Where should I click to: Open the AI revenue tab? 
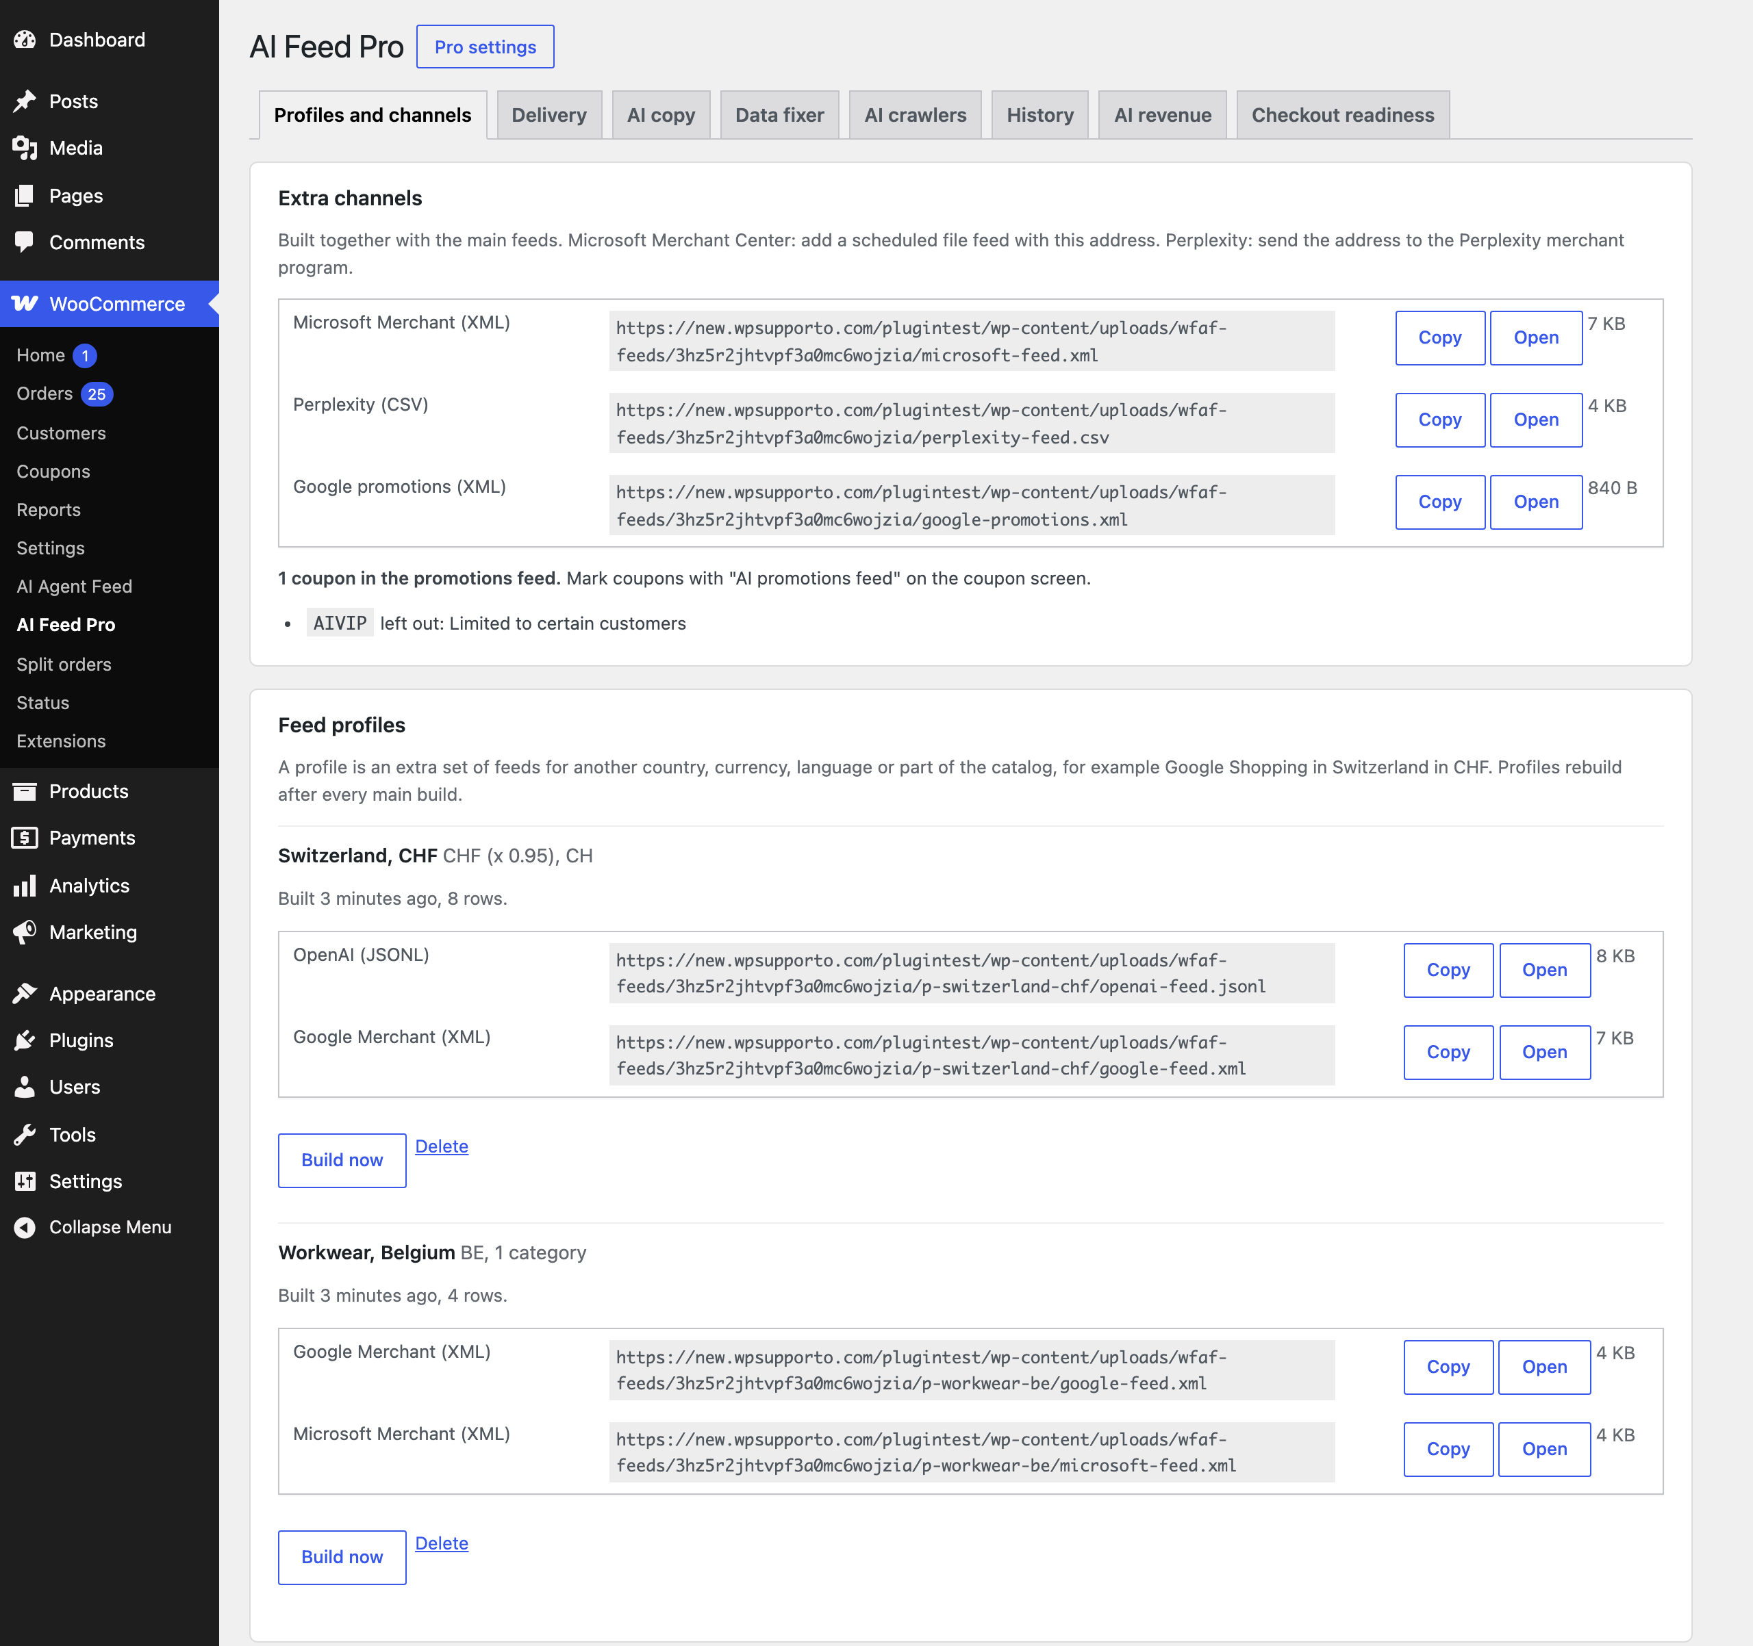[x=1162, y=116]
